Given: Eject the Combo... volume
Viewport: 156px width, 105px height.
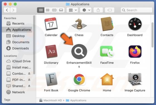Looking at the screenshot, I should (29, 74).
